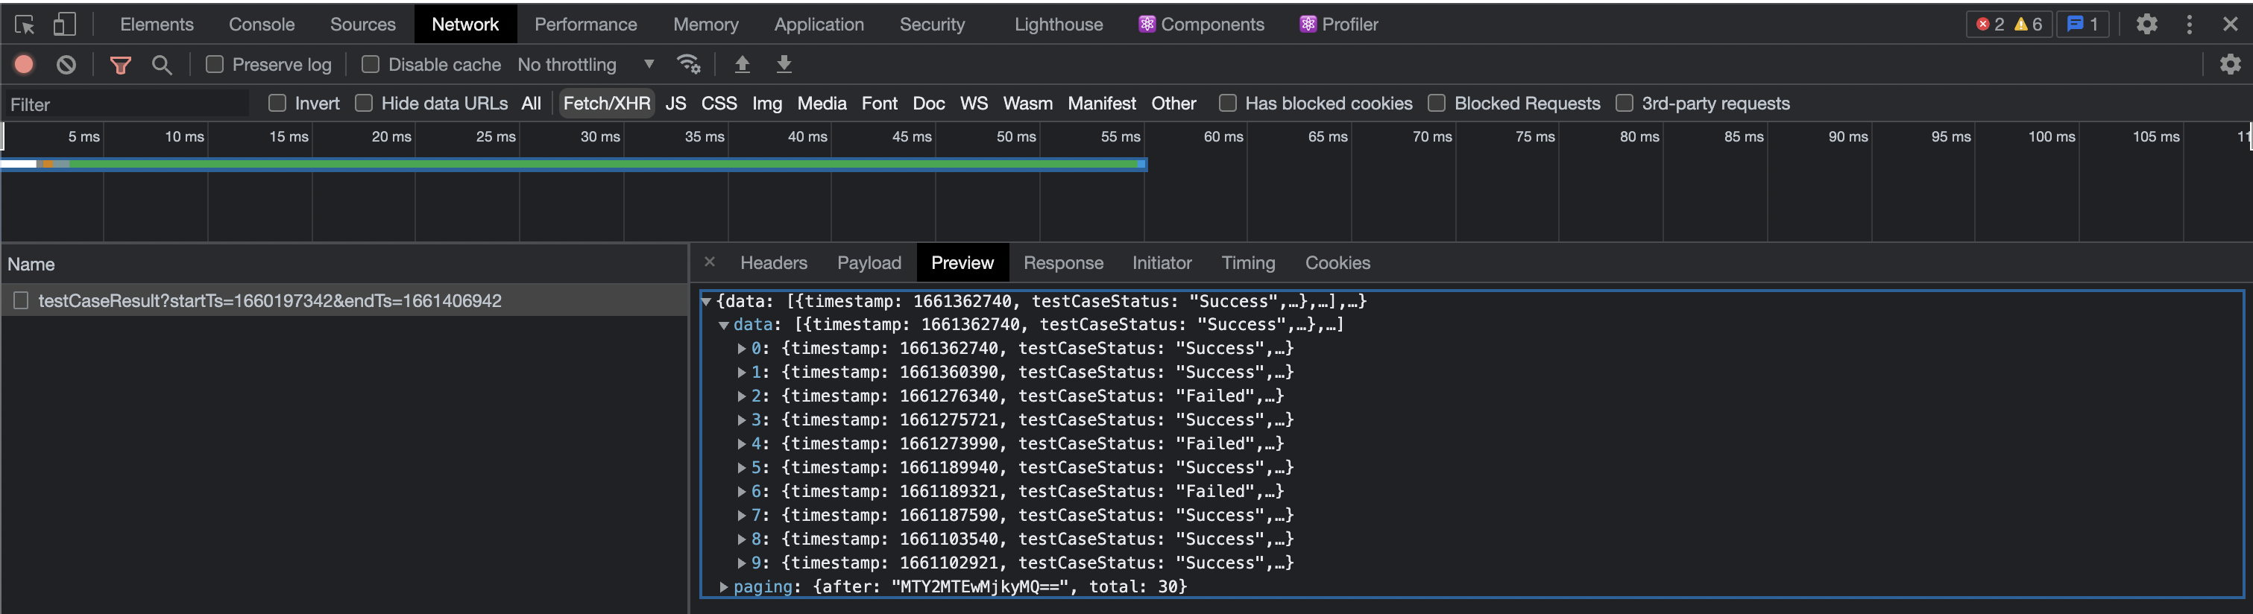Click the request bar in timeline overview
This screenshot has width=2253, height=614.
coord(574,163)
